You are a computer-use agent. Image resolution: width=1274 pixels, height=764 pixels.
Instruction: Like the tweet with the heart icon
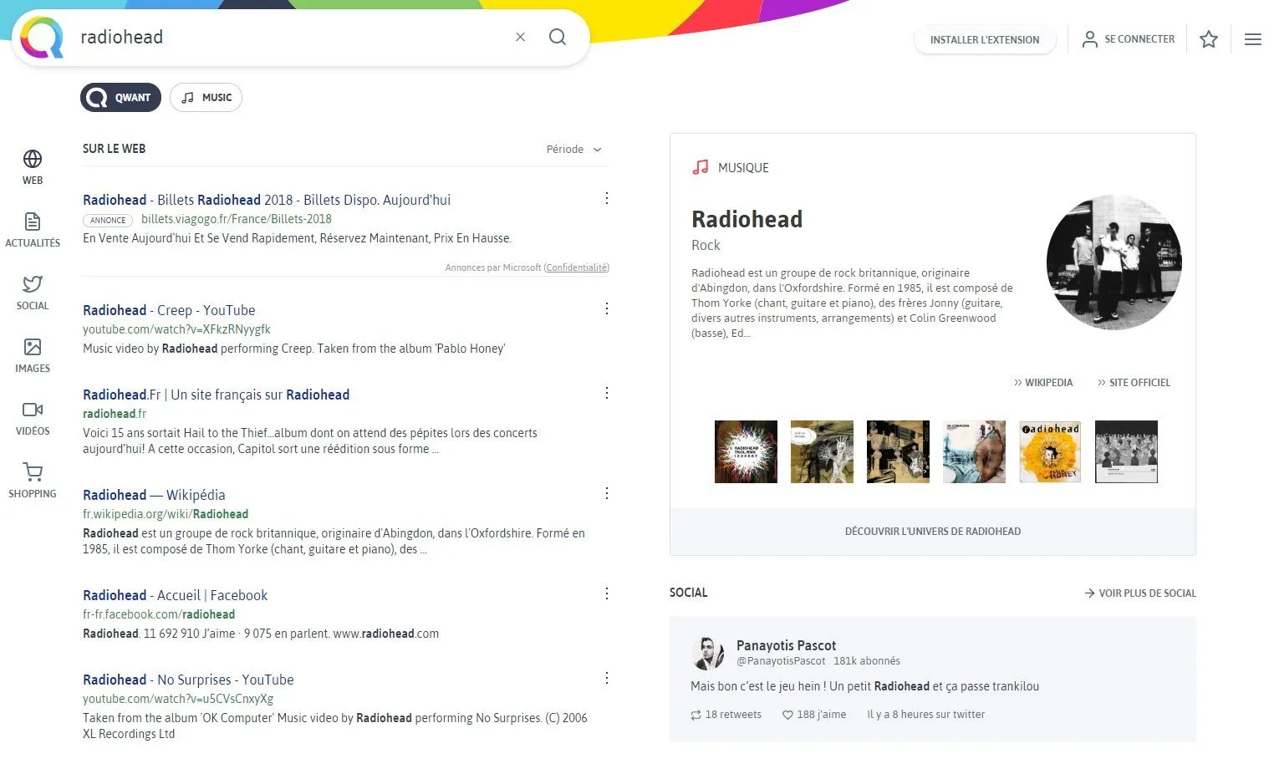tap(787, 715)
